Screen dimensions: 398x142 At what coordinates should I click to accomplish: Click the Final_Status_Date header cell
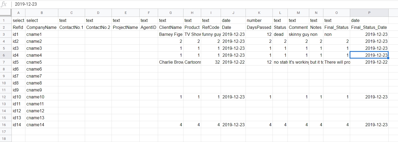tap(369, 27)
